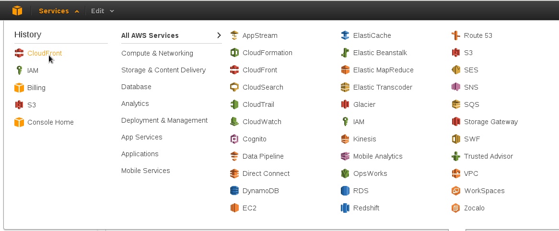Open the Mobile Services category
Viewport: 559px width, 231px height.
point(145,171)
